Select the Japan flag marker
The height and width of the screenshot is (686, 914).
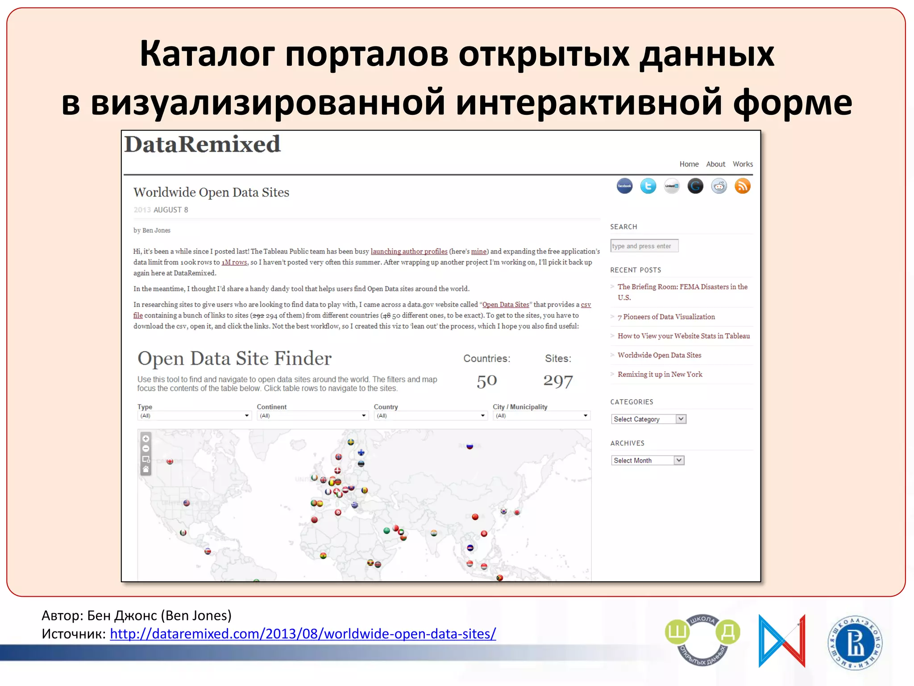click(517, 512)
